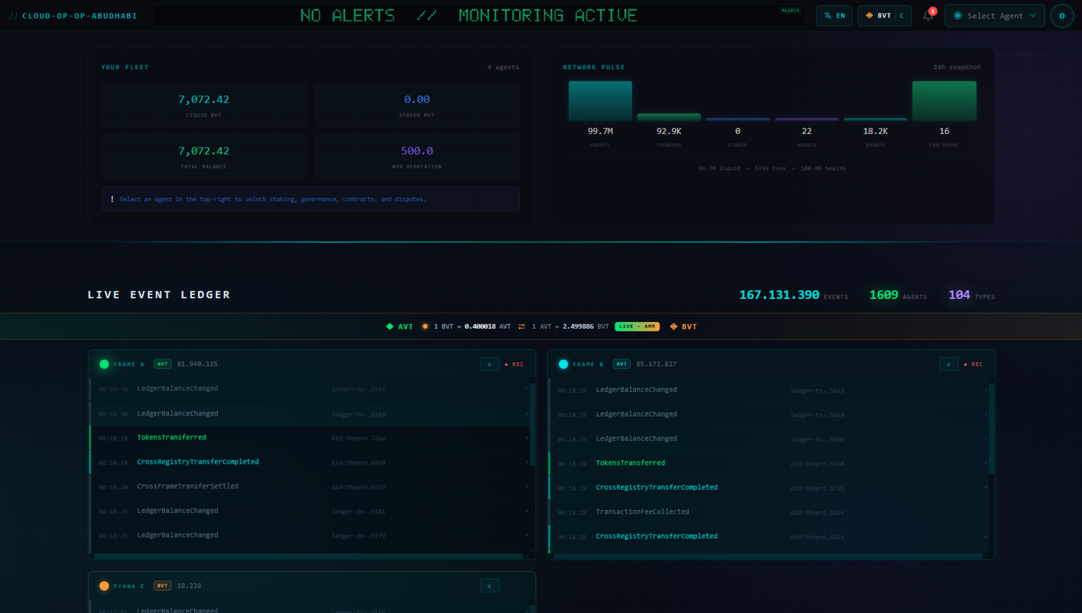Pause the Frame B event feed

[x=948, y=364]
